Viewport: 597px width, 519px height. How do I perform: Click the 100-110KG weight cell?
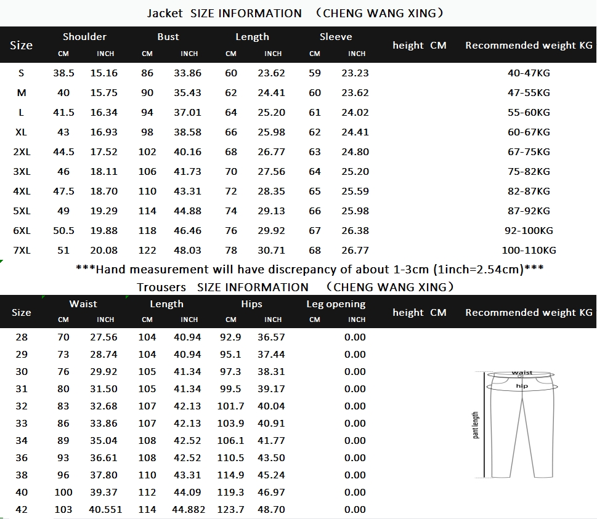[x=529, y=251]
